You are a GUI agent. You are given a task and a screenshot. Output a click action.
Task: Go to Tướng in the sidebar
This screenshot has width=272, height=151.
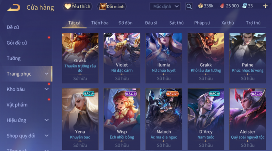[x=14, y=58]
